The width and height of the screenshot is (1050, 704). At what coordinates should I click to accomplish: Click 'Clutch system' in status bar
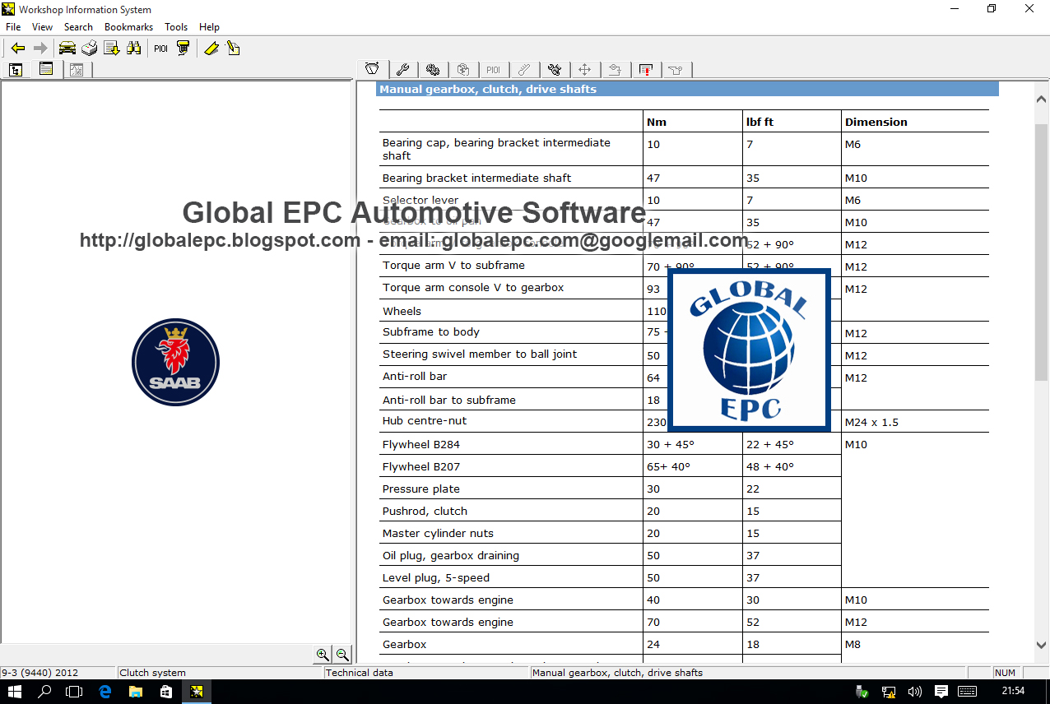coord(221,673)
